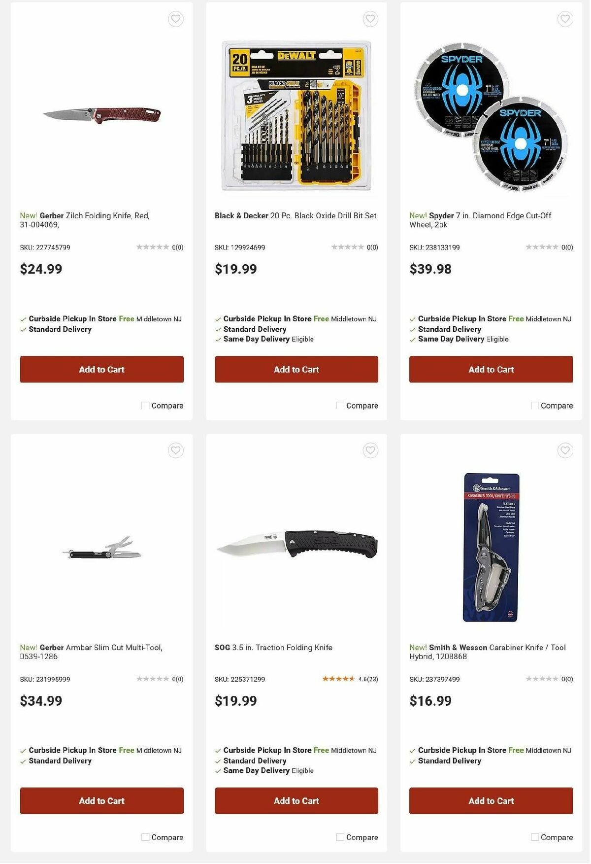Click the wishlist heart on Gerber Zilch Folding Knife
The width and height of the screenshot is (591, 864).
click(175, 19)
